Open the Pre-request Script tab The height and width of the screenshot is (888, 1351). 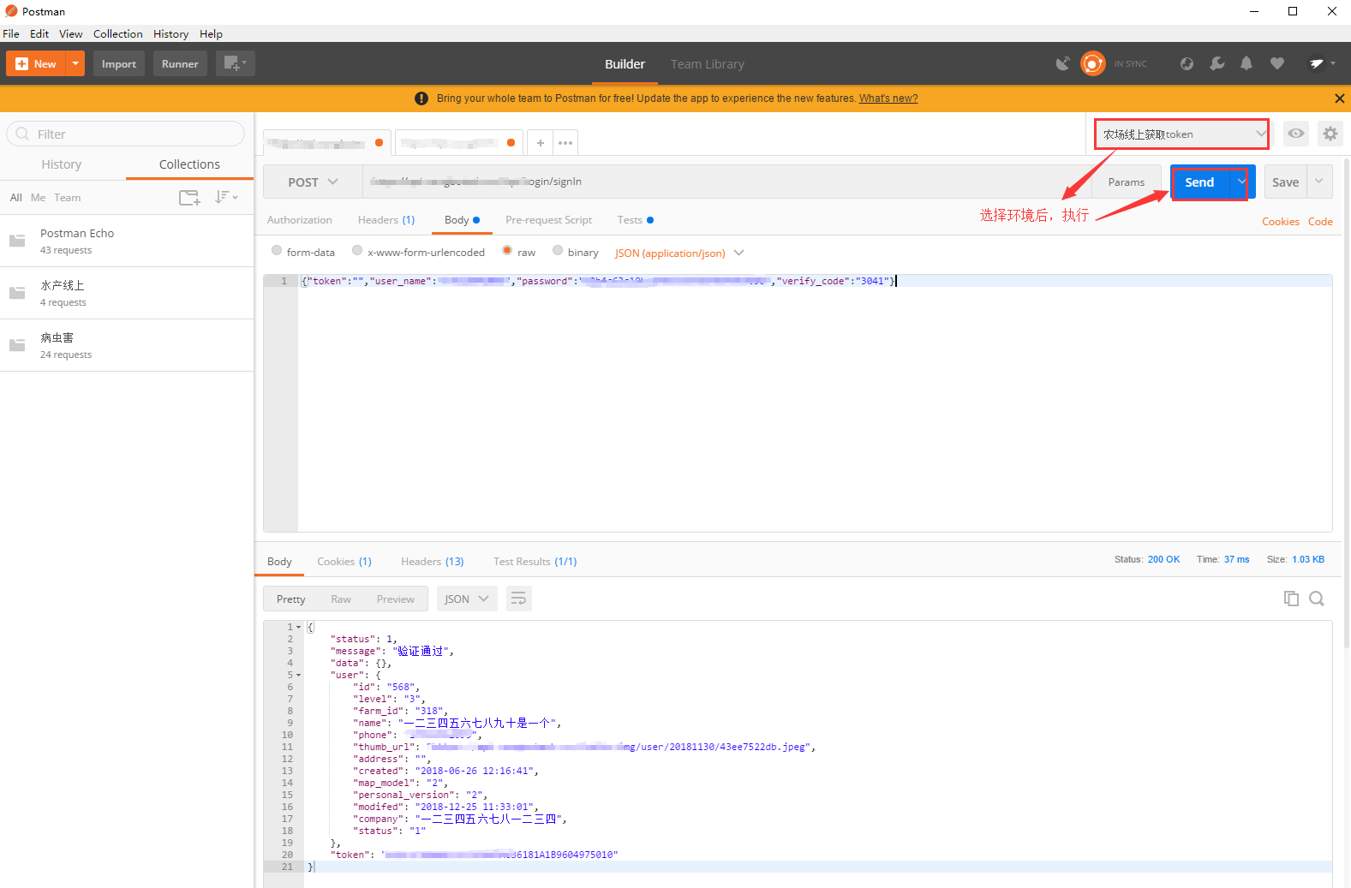549,220
